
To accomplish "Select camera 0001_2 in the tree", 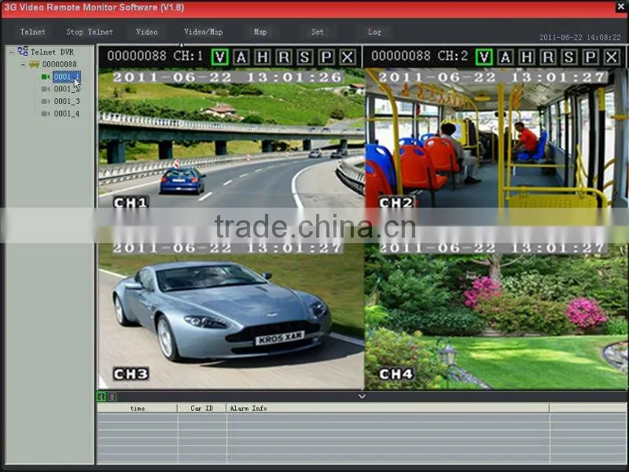I will [67, 89].
